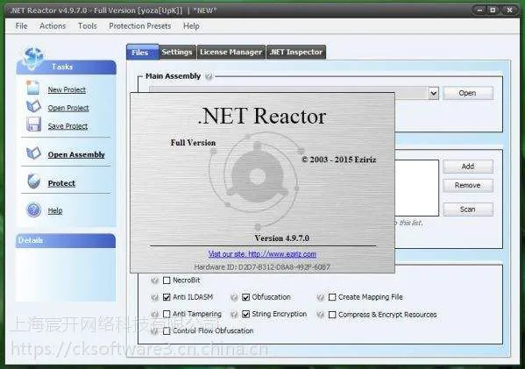Viewport: 525px width, 369px height.
Task: Click help icon beside NecroBit option
Action: click(154, 280)
